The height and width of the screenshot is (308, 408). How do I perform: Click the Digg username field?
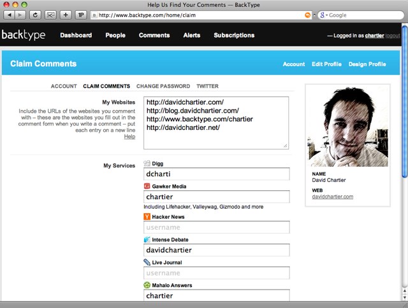[217, 174]
